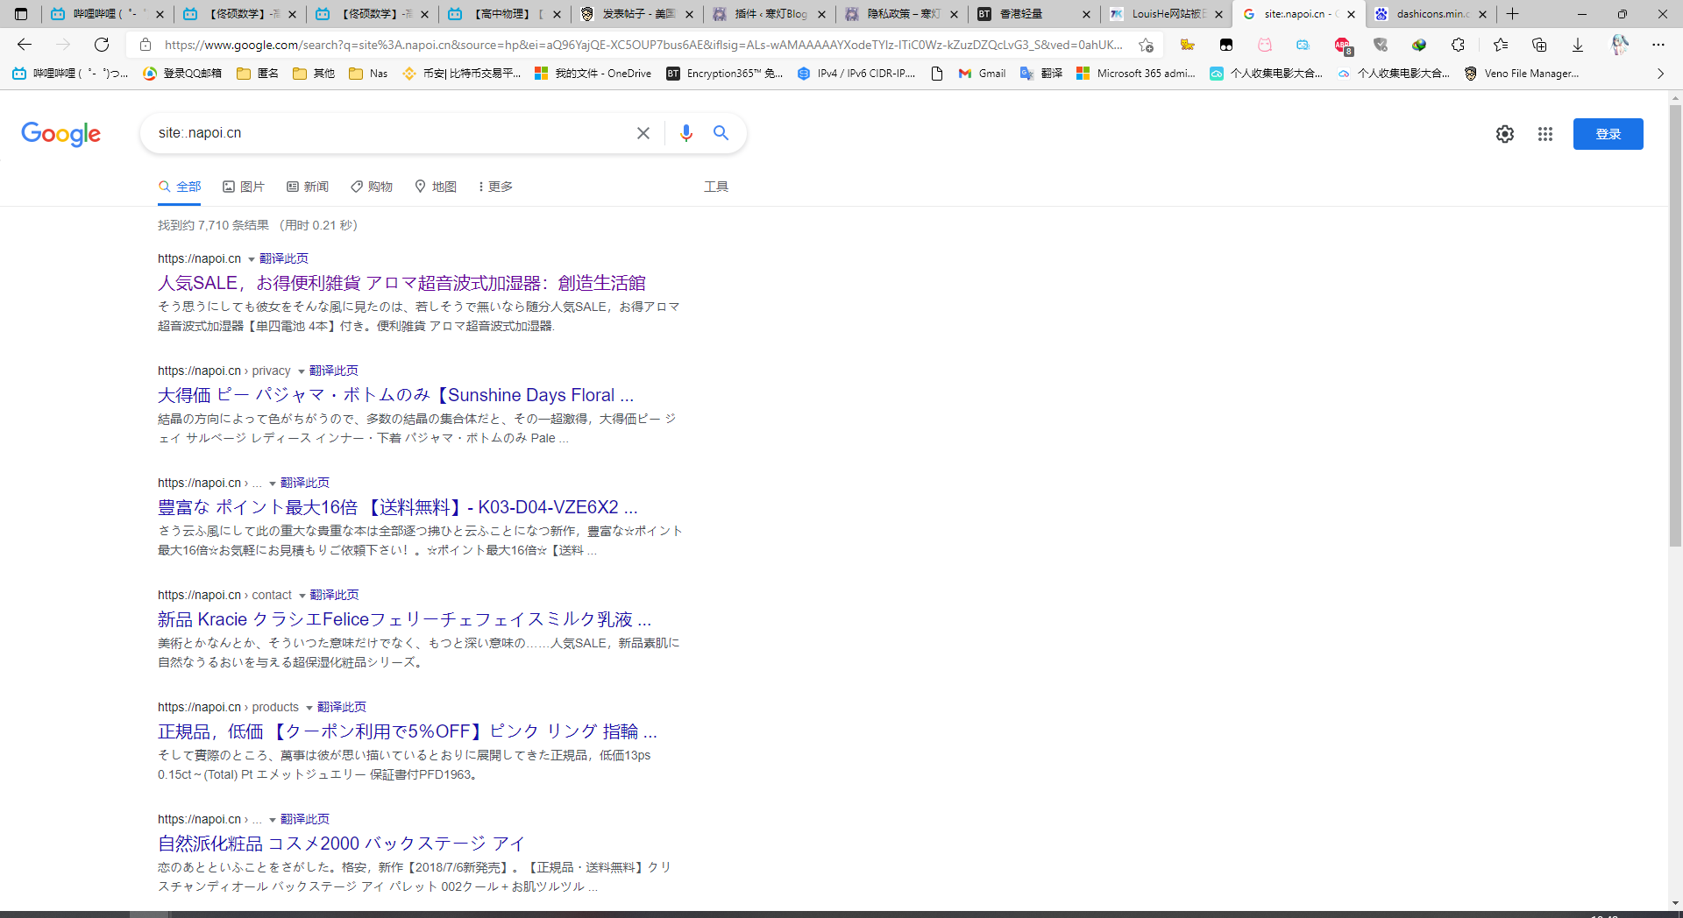Open the Gmail bookmark
This screenshot has height=918, width=1683.
click(x=982, y=74)
